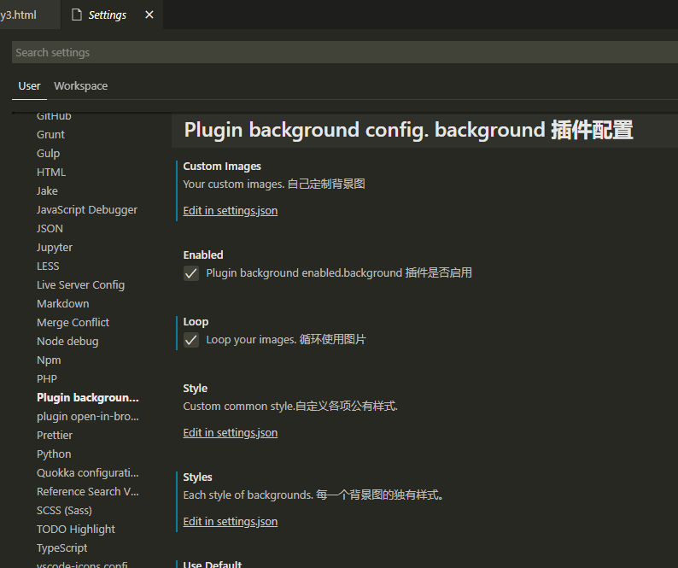The width and height of the screenshot is (678, 568).
Task: View Reference Search View settings
Action: pyautogui.click(x=88, y=492)
